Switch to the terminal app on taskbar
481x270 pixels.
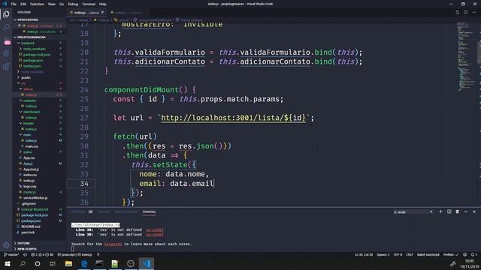coord(99,263)
